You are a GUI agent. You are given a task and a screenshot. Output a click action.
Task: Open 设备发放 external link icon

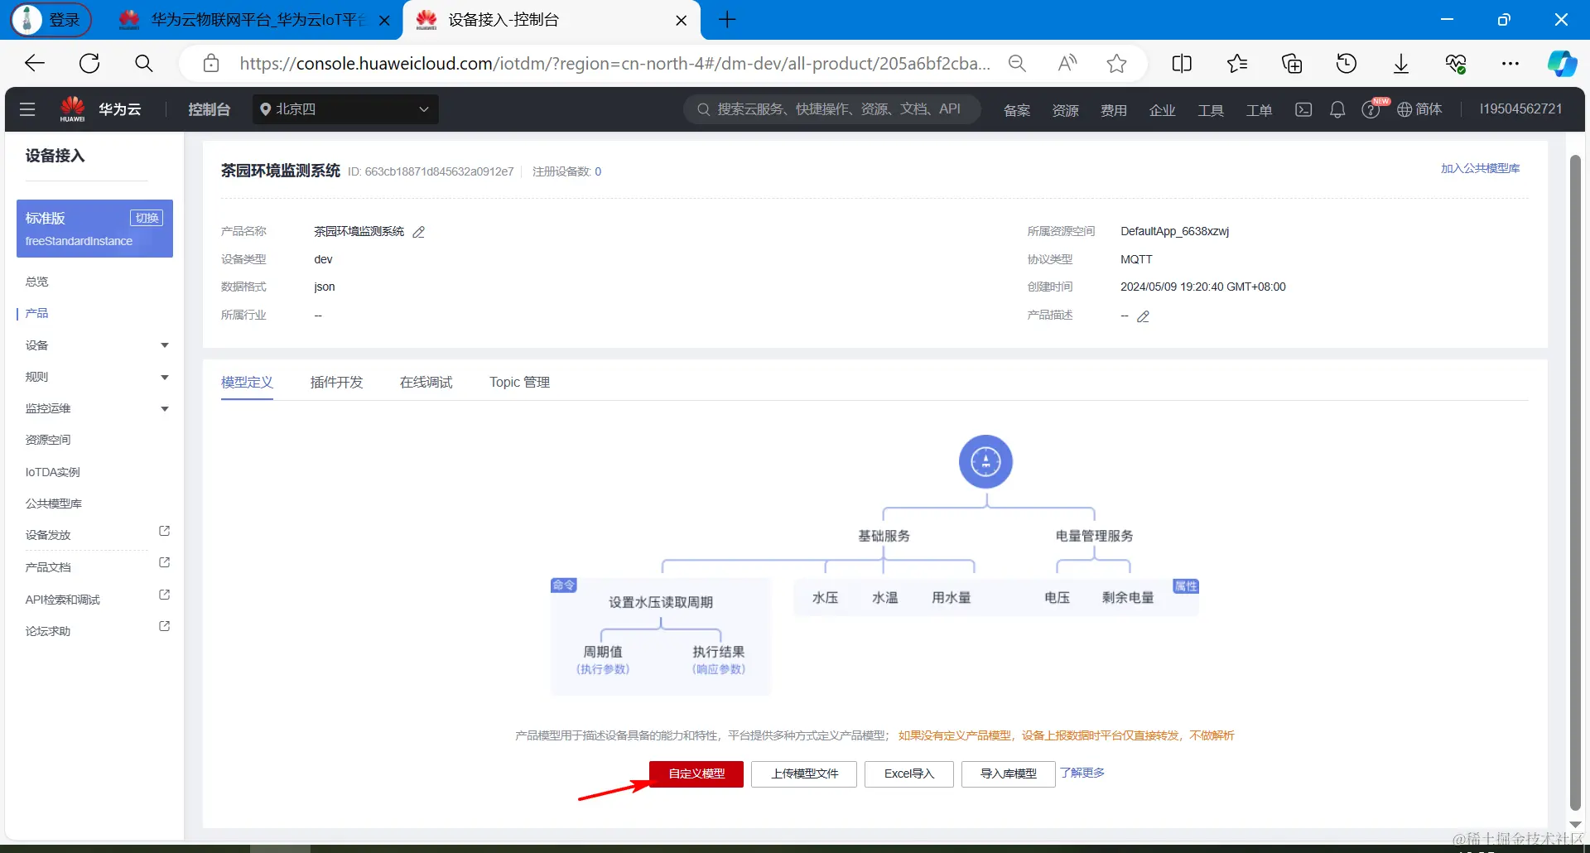pyautogui.click(x=164, y=531)
